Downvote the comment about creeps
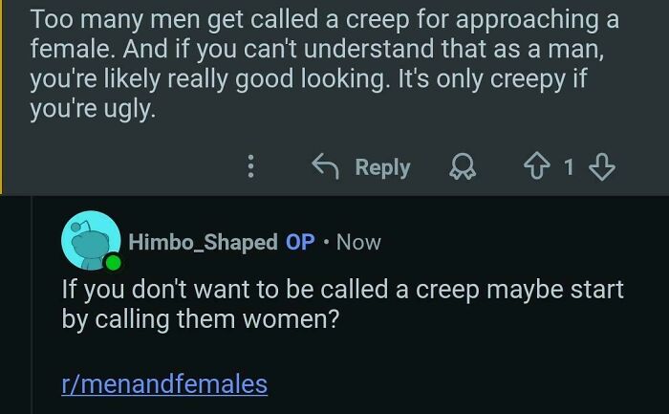 600,167
